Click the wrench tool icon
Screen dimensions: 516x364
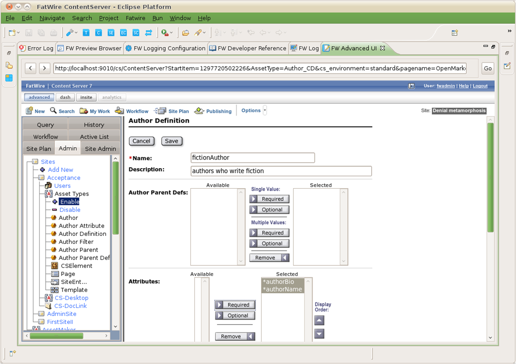[70, 33]
